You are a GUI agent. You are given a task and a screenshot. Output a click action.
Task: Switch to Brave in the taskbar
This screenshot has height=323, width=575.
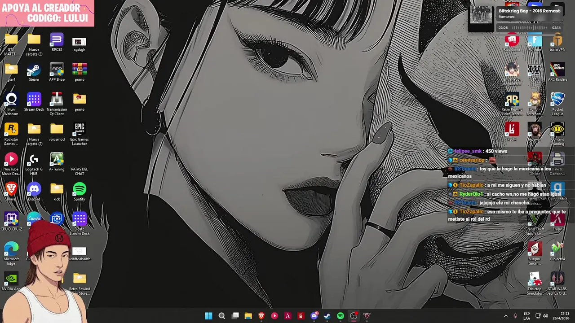coord(261,316)
